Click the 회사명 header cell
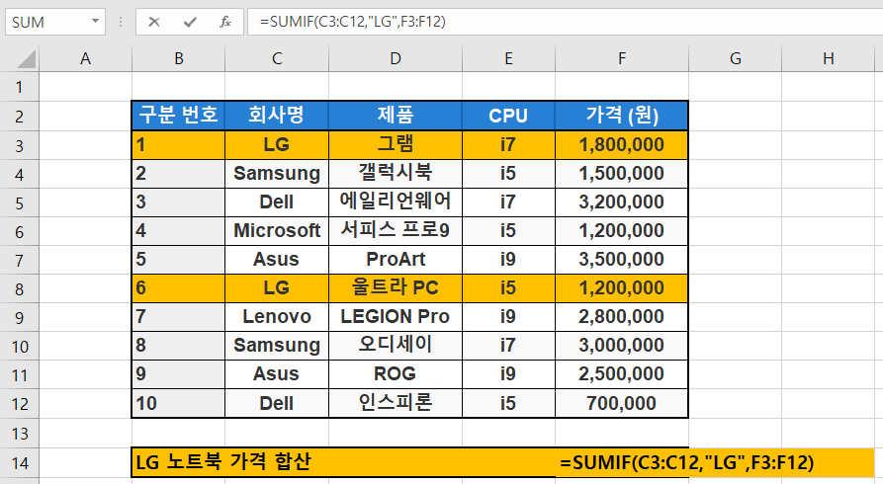This screenshot has height=484, width=883. (277, 116)
